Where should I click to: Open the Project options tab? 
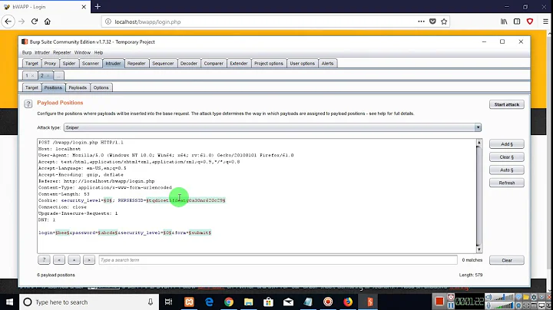[269, 64]
